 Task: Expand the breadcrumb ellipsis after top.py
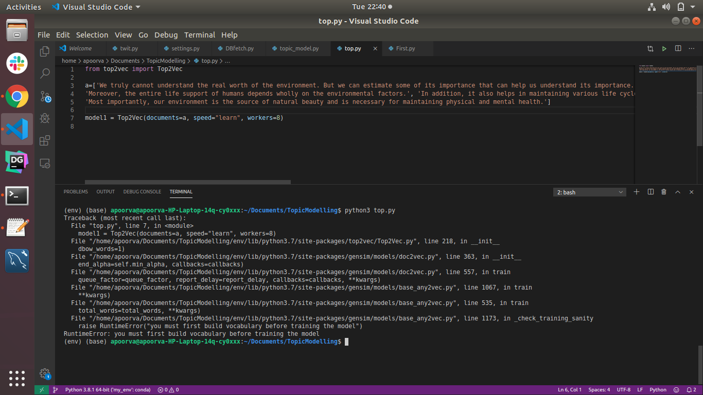[227, 61]
